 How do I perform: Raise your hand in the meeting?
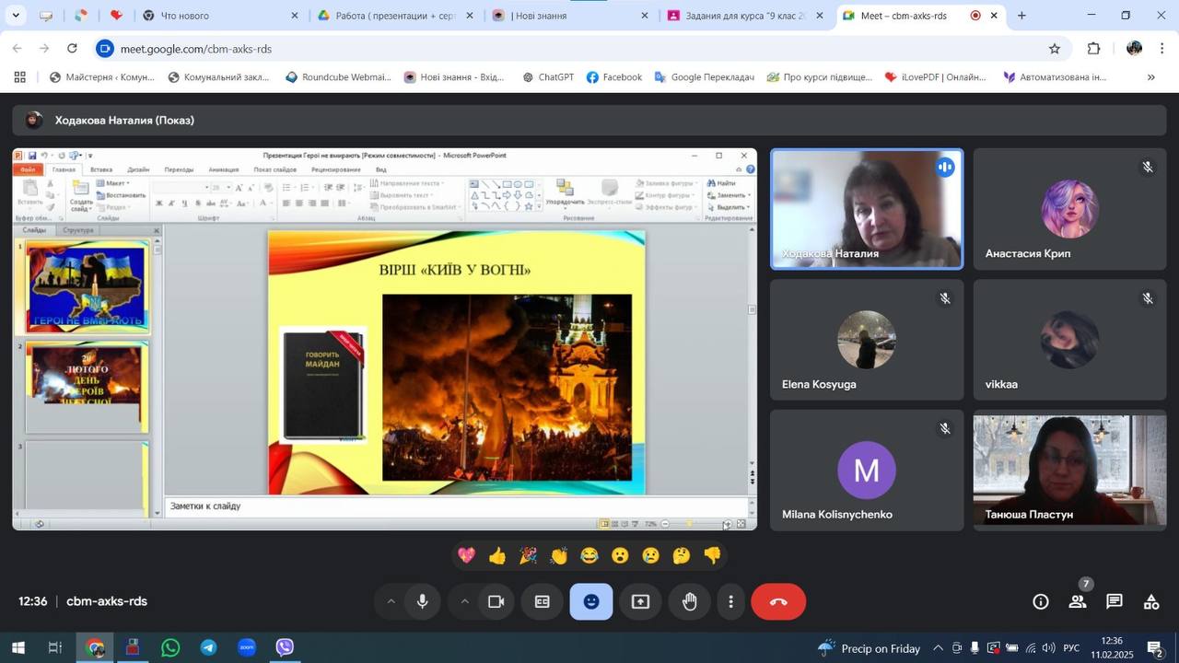pos(689,602)
